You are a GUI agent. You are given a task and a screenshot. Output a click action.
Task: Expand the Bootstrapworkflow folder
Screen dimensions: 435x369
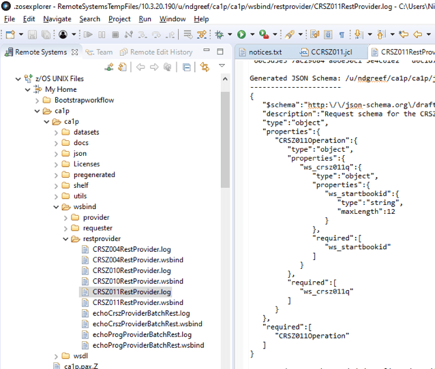37,101
